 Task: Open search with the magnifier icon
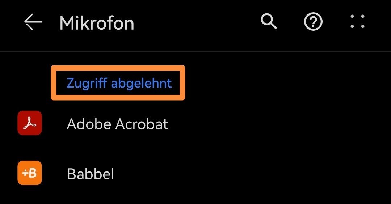[269, 22]
